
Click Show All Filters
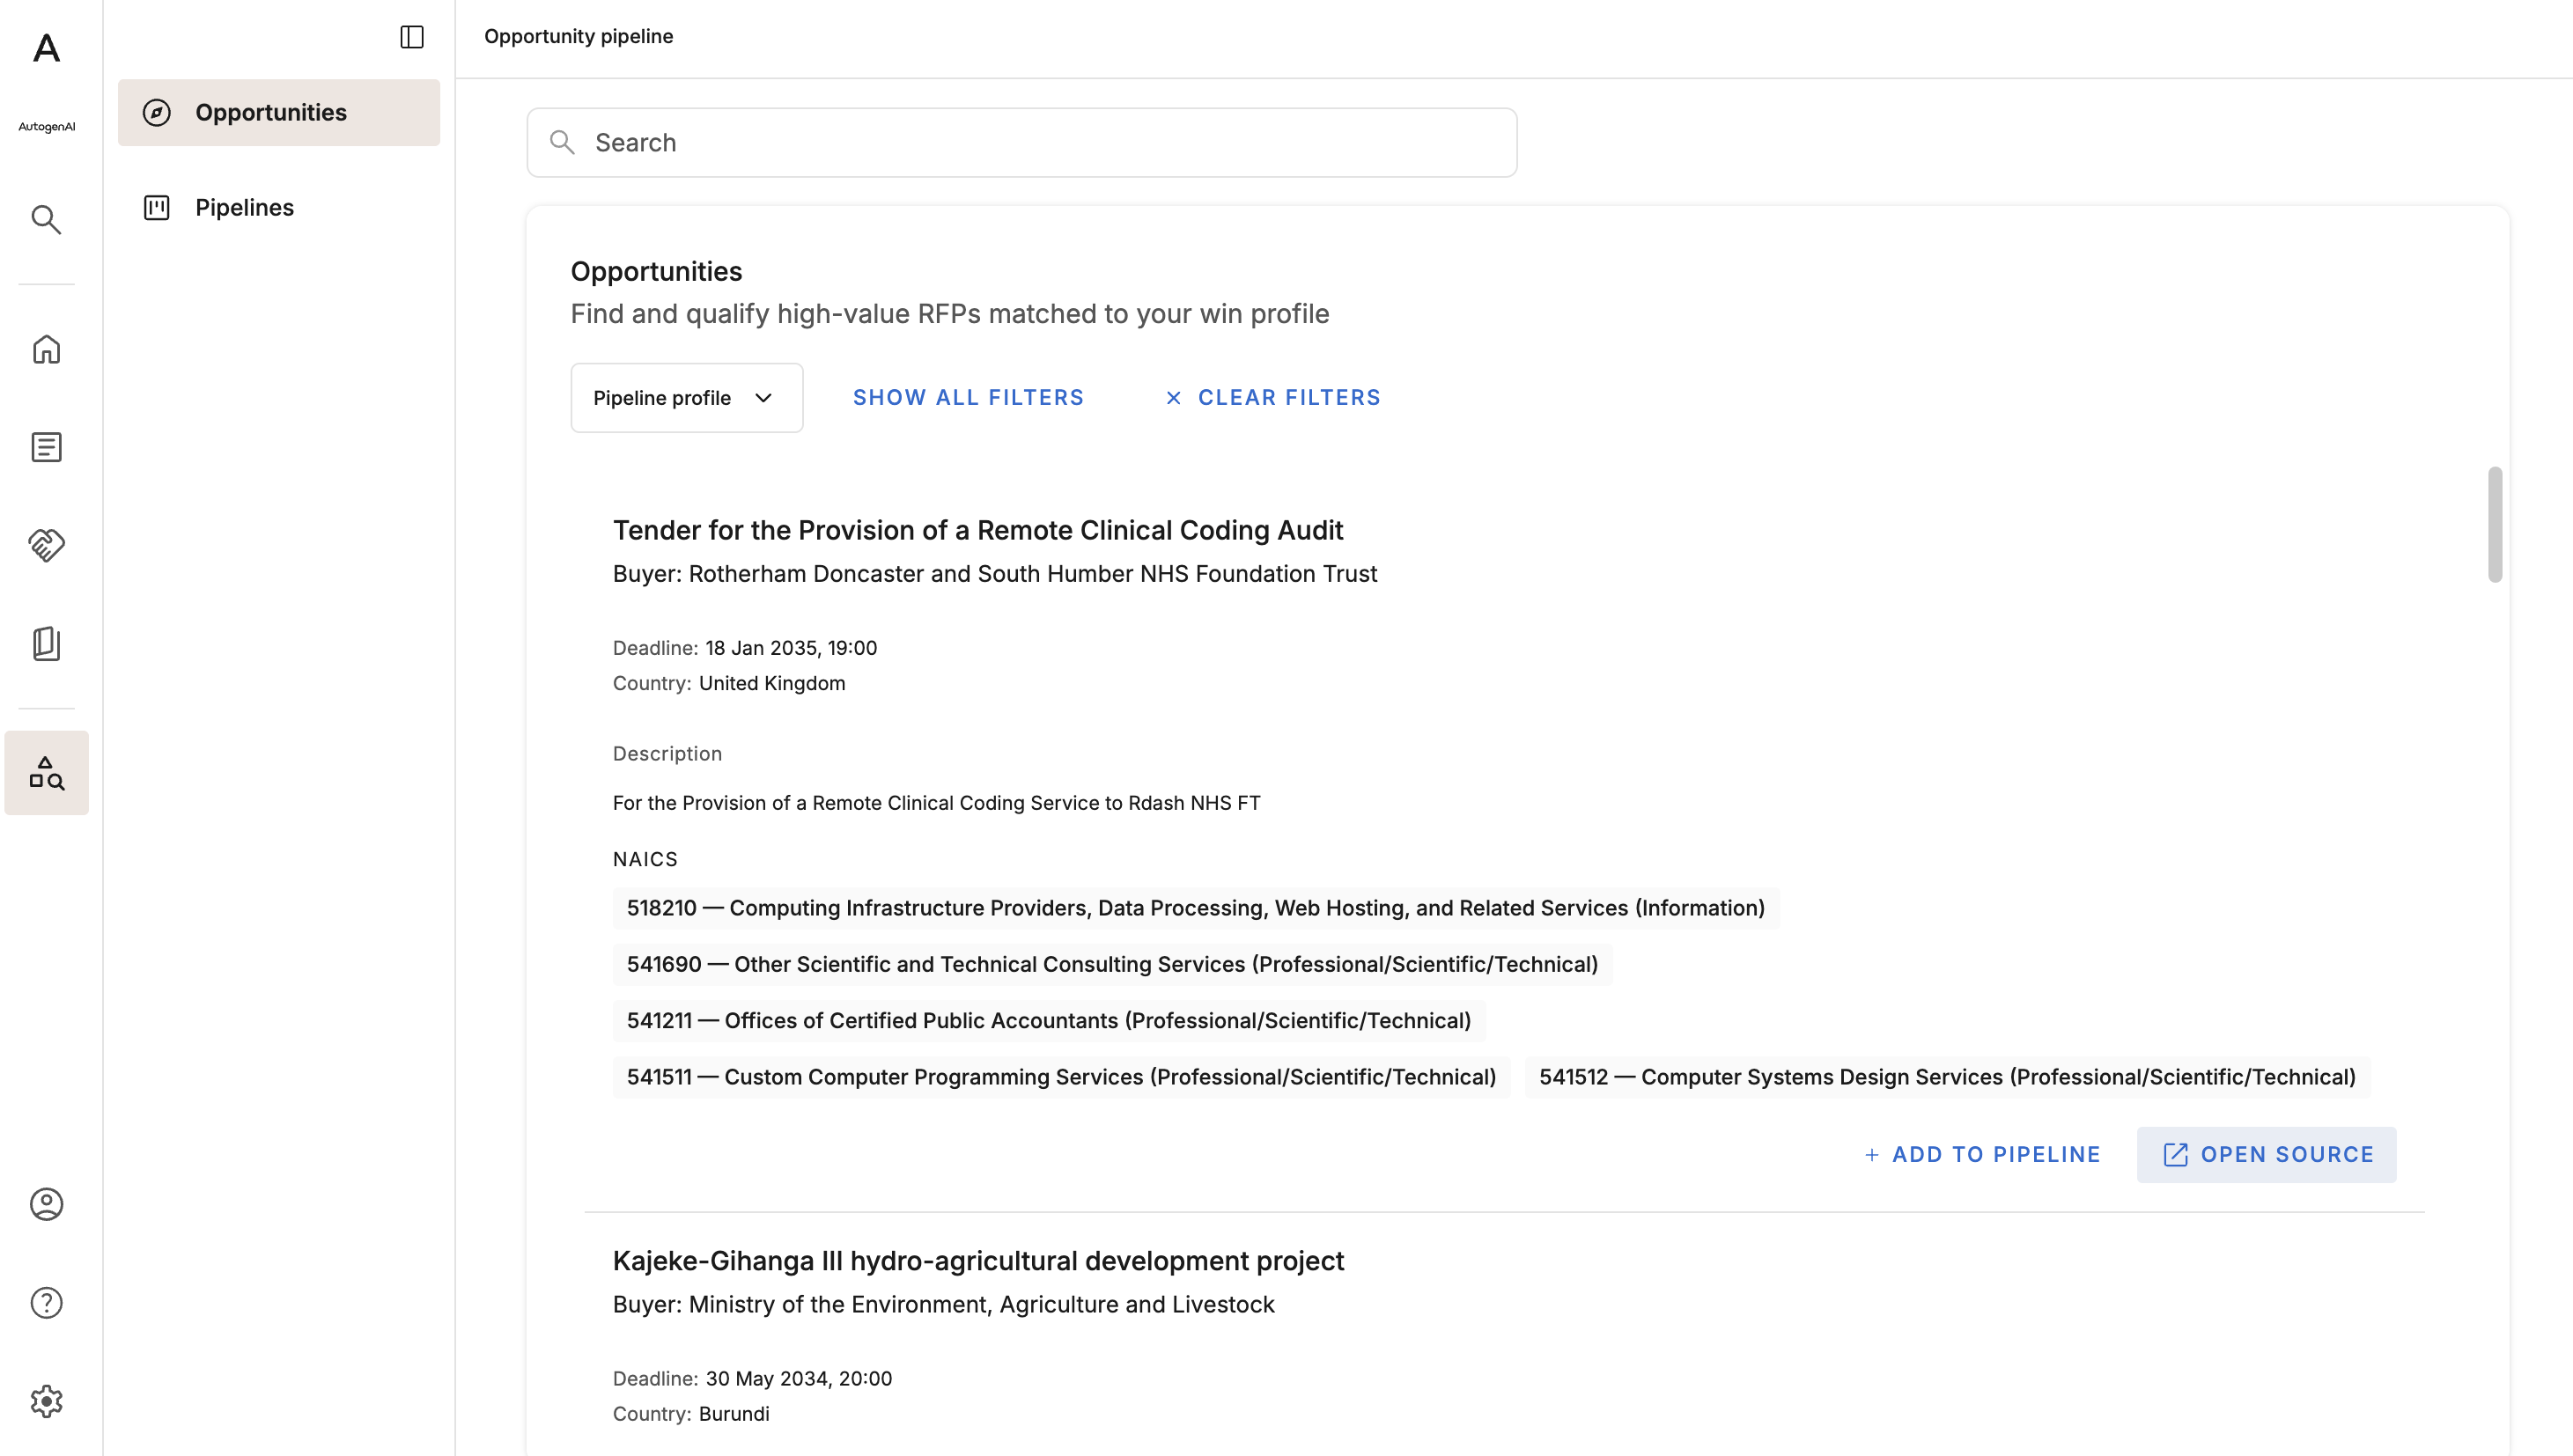(x=968, y=398)
